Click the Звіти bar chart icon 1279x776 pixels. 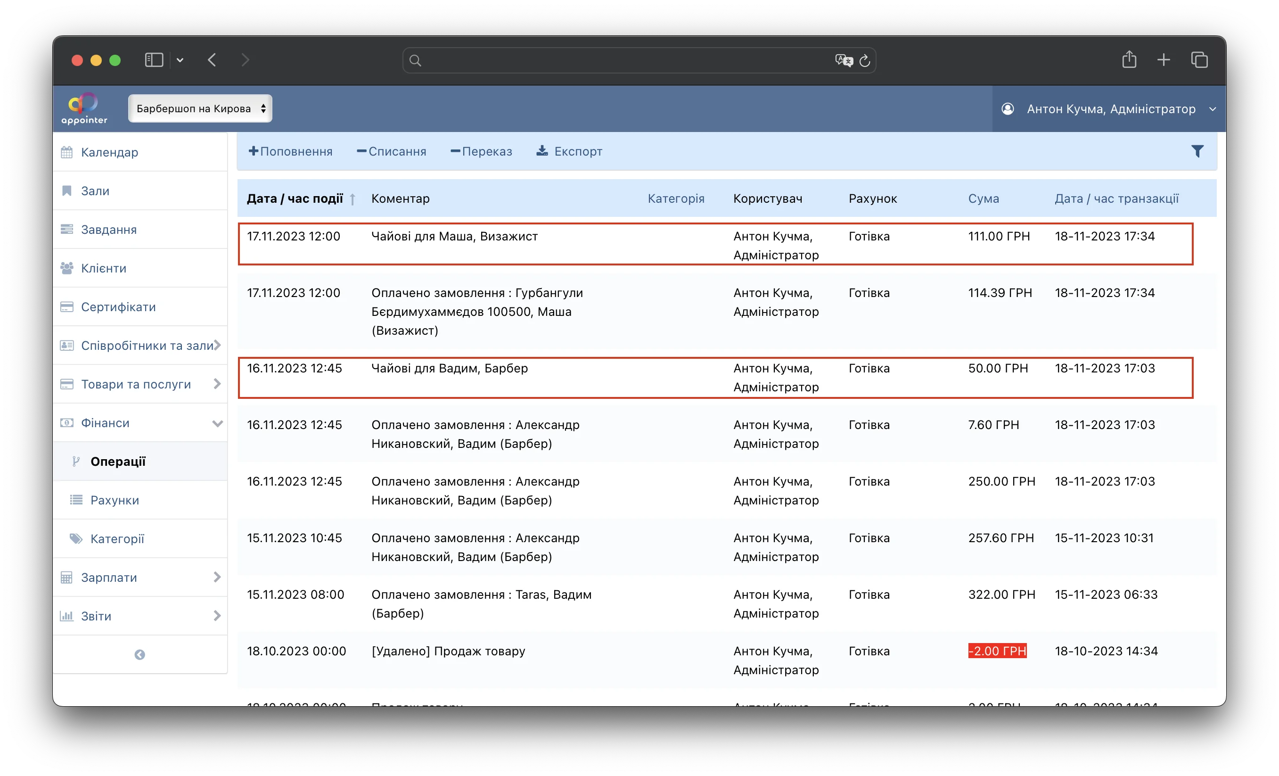[x=67, y=616]
